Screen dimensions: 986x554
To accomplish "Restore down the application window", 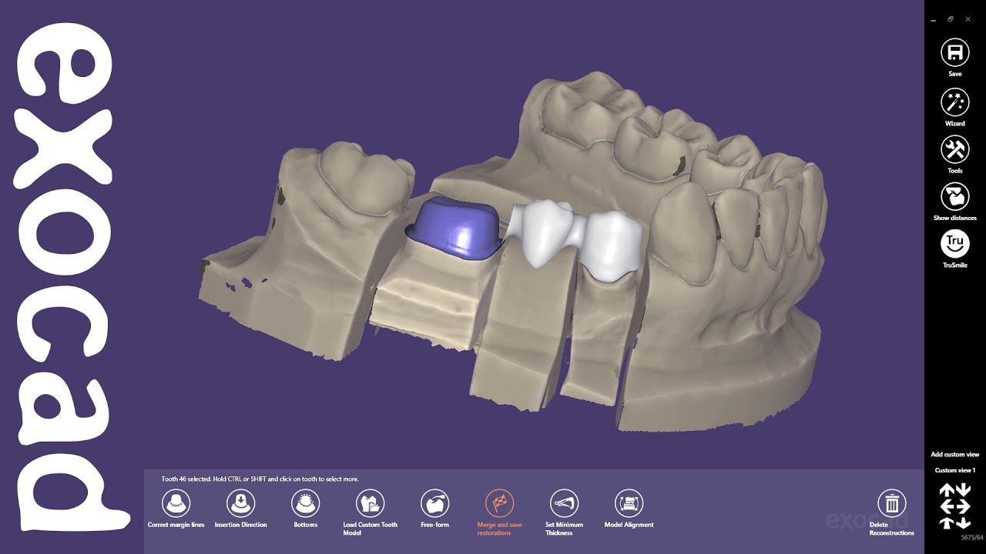I will [x=951, y=19].
